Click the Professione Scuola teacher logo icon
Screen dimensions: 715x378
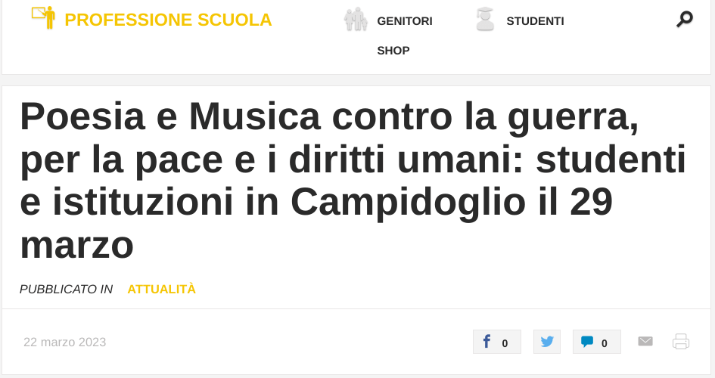43,17
